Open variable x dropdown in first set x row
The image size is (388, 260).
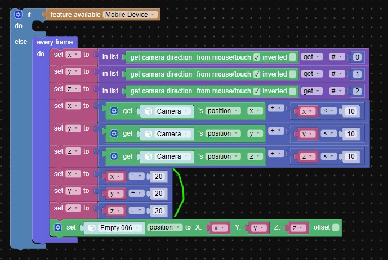click(73, 55)
